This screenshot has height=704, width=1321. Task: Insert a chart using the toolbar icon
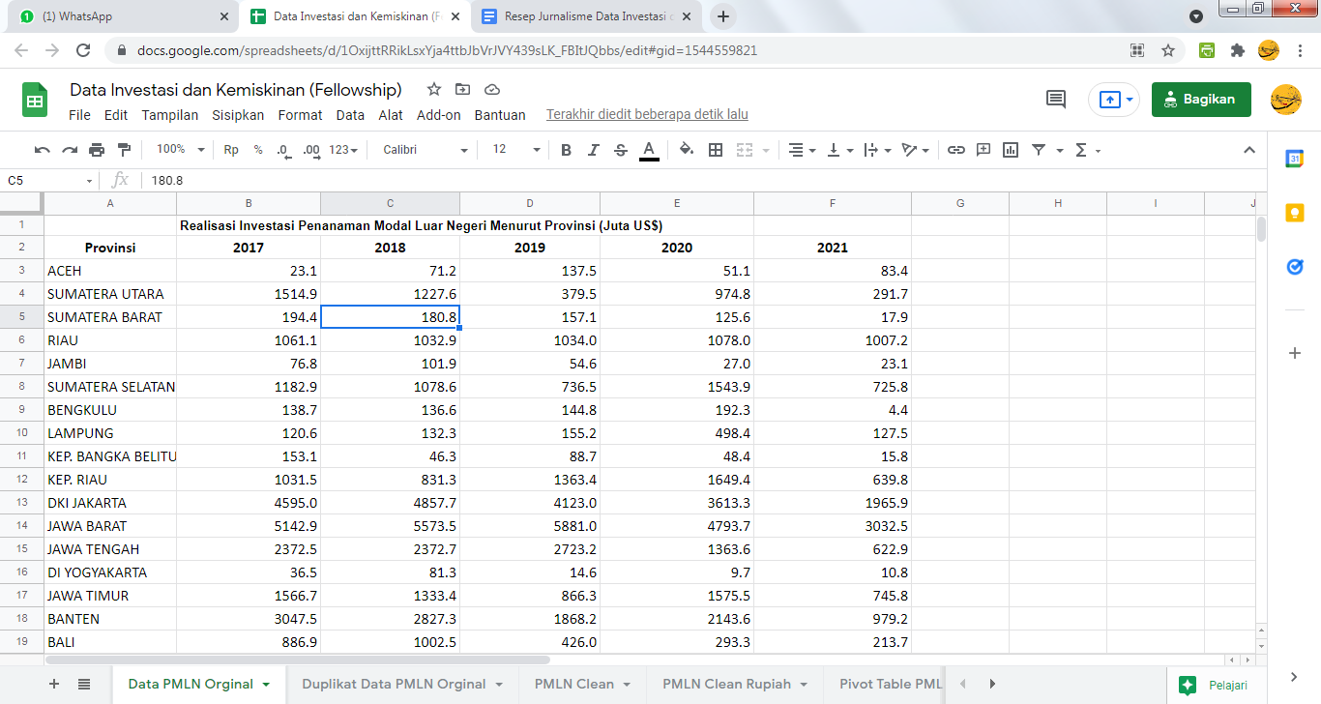(1011, 150)
